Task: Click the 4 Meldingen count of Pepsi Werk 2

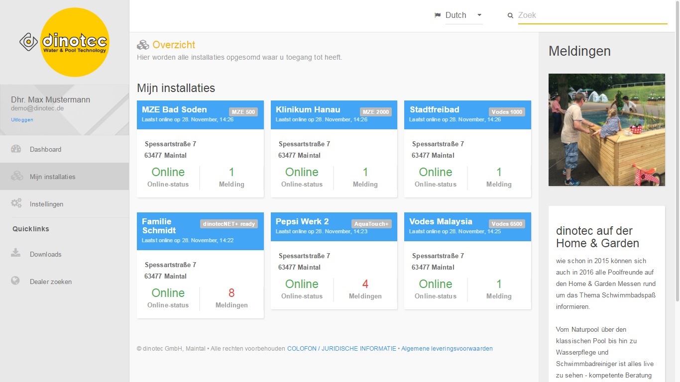Action: pyautogui.click(x=365, y=289)
